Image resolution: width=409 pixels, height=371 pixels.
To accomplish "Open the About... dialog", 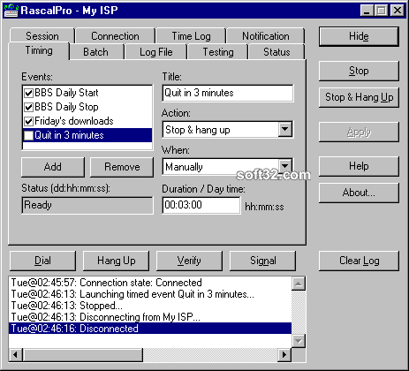I will click(359, 193).
